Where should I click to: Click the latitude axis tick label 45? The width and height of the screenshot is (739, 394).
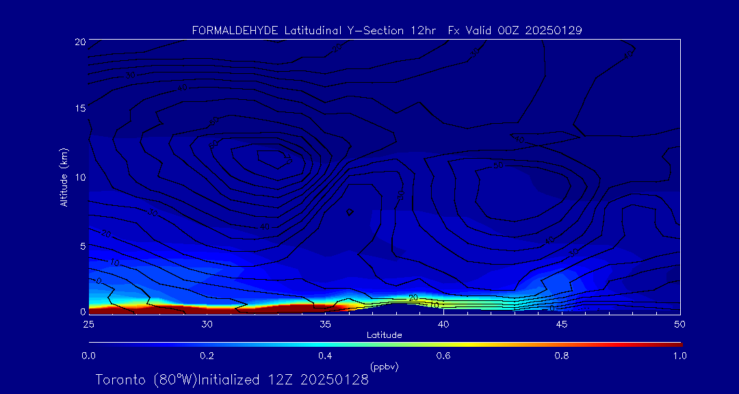coord(562,324)
